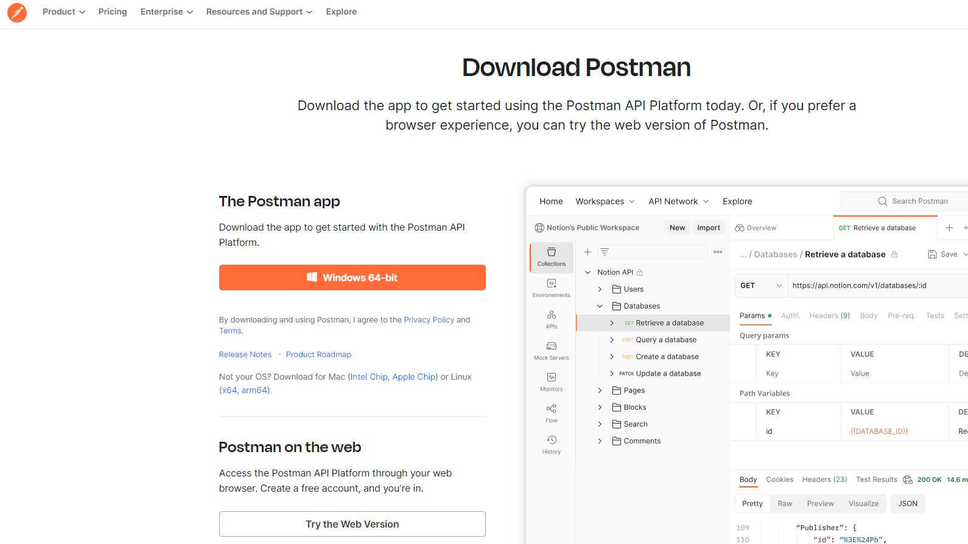This screenshot has width=968, height=544.
Task: Open the Privacy Policy link
Action: tap(429, 319)
